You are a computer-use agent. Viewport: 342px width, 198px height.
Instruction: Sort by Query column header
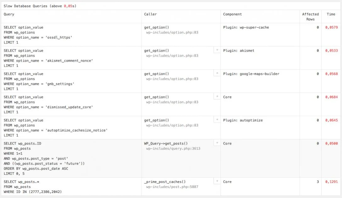point(9,14)
